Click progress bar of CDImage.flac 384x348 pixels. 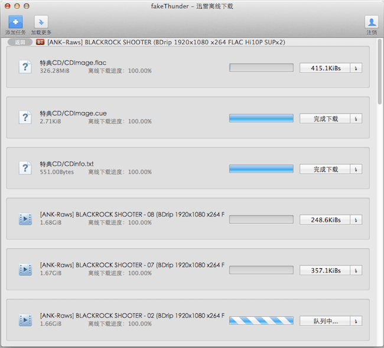[x=261, y=68]
